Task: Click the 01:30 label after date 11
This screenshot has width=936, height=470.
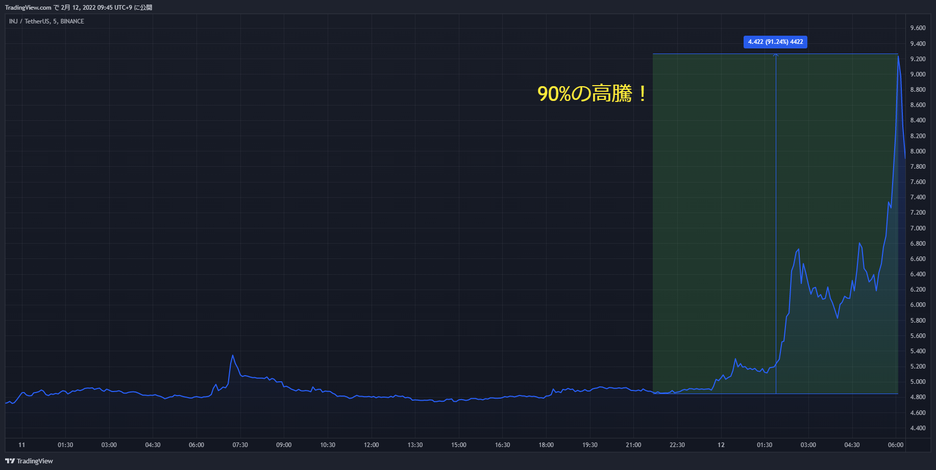Action: pos(65,445)
